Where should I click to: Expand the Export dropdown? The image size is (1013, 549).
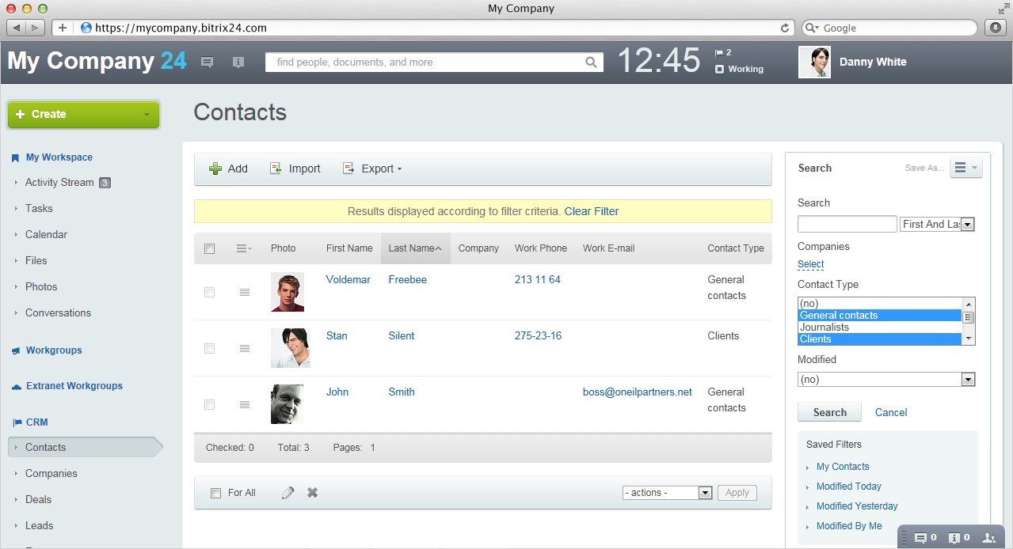tap(399, 169)
